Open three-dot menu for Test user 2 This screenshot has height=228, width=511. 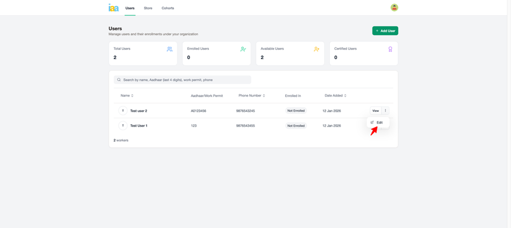point(385,111)
